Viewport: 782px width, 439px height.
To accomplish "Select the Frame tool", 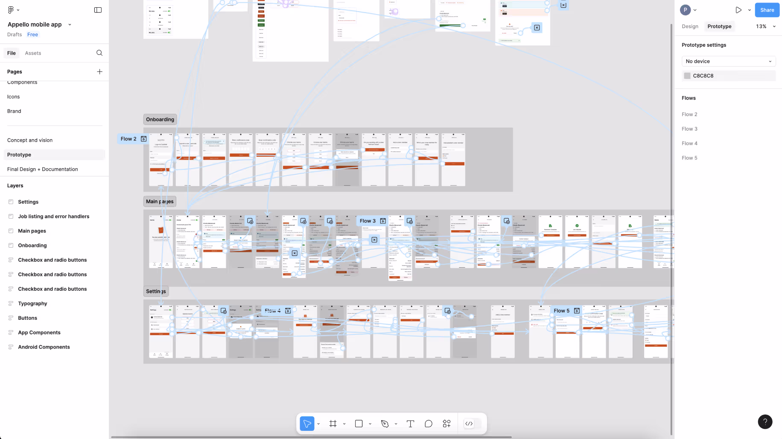I will 333,424.
